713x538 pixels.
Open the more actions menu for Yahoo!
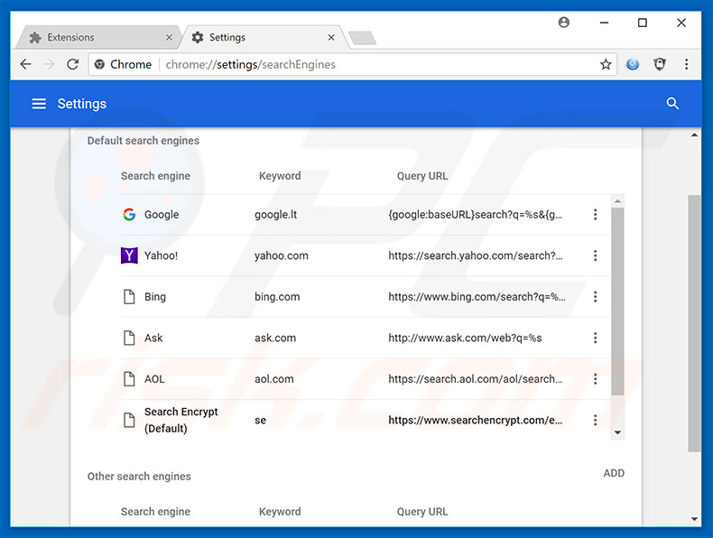click(595, 255)
